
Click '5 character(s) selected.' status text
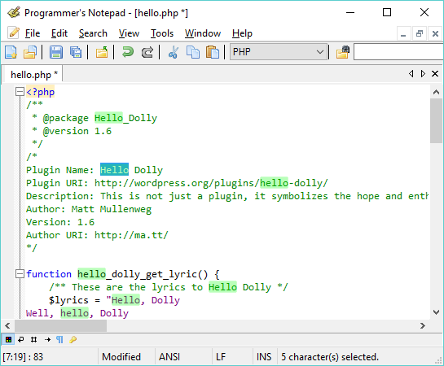[330, 357]
